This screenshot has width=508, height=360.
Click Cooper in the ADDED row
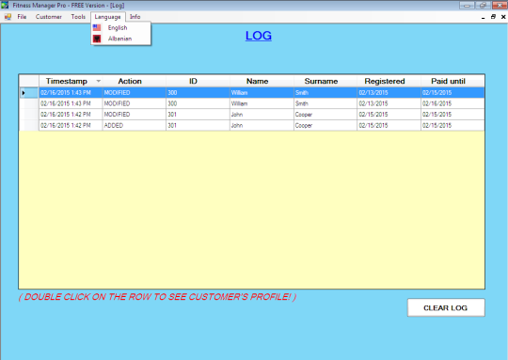[325, 125]
